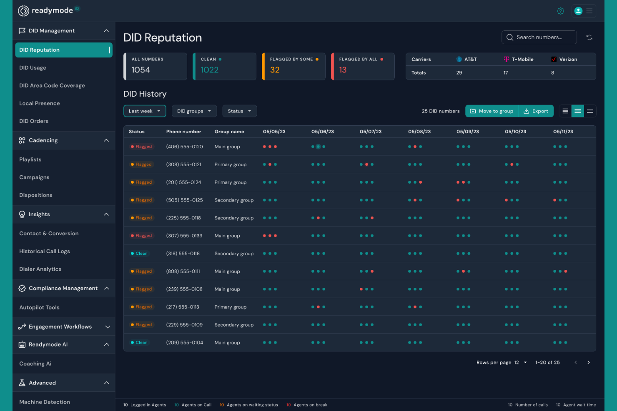Image resolution: width=617 pixels, height=411 pixels.
Task: Click the refresh icon beside the search box
Action: coord(589,37)
